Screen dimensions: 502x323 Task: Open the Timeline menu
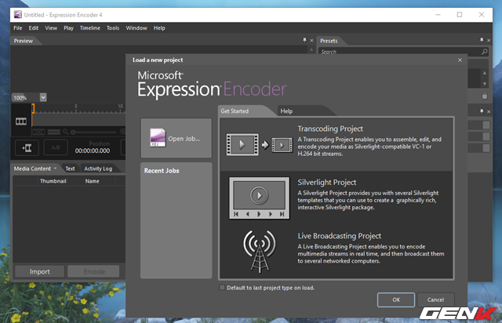89,28
